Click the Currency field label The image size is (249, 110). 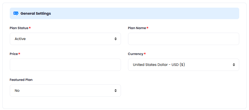click(136, 54)
